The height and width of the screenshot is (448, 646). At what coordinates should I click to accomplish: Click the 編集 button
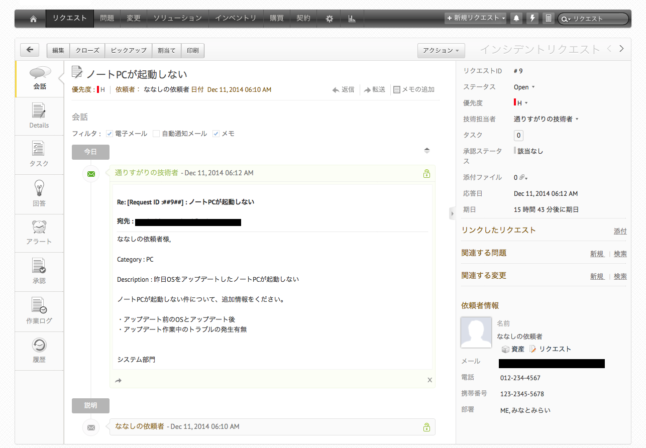tap(58, 50)
